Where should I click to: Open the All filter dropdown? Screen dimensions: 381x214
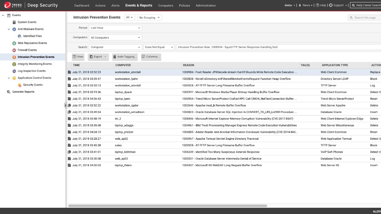[x=130, y=18]
